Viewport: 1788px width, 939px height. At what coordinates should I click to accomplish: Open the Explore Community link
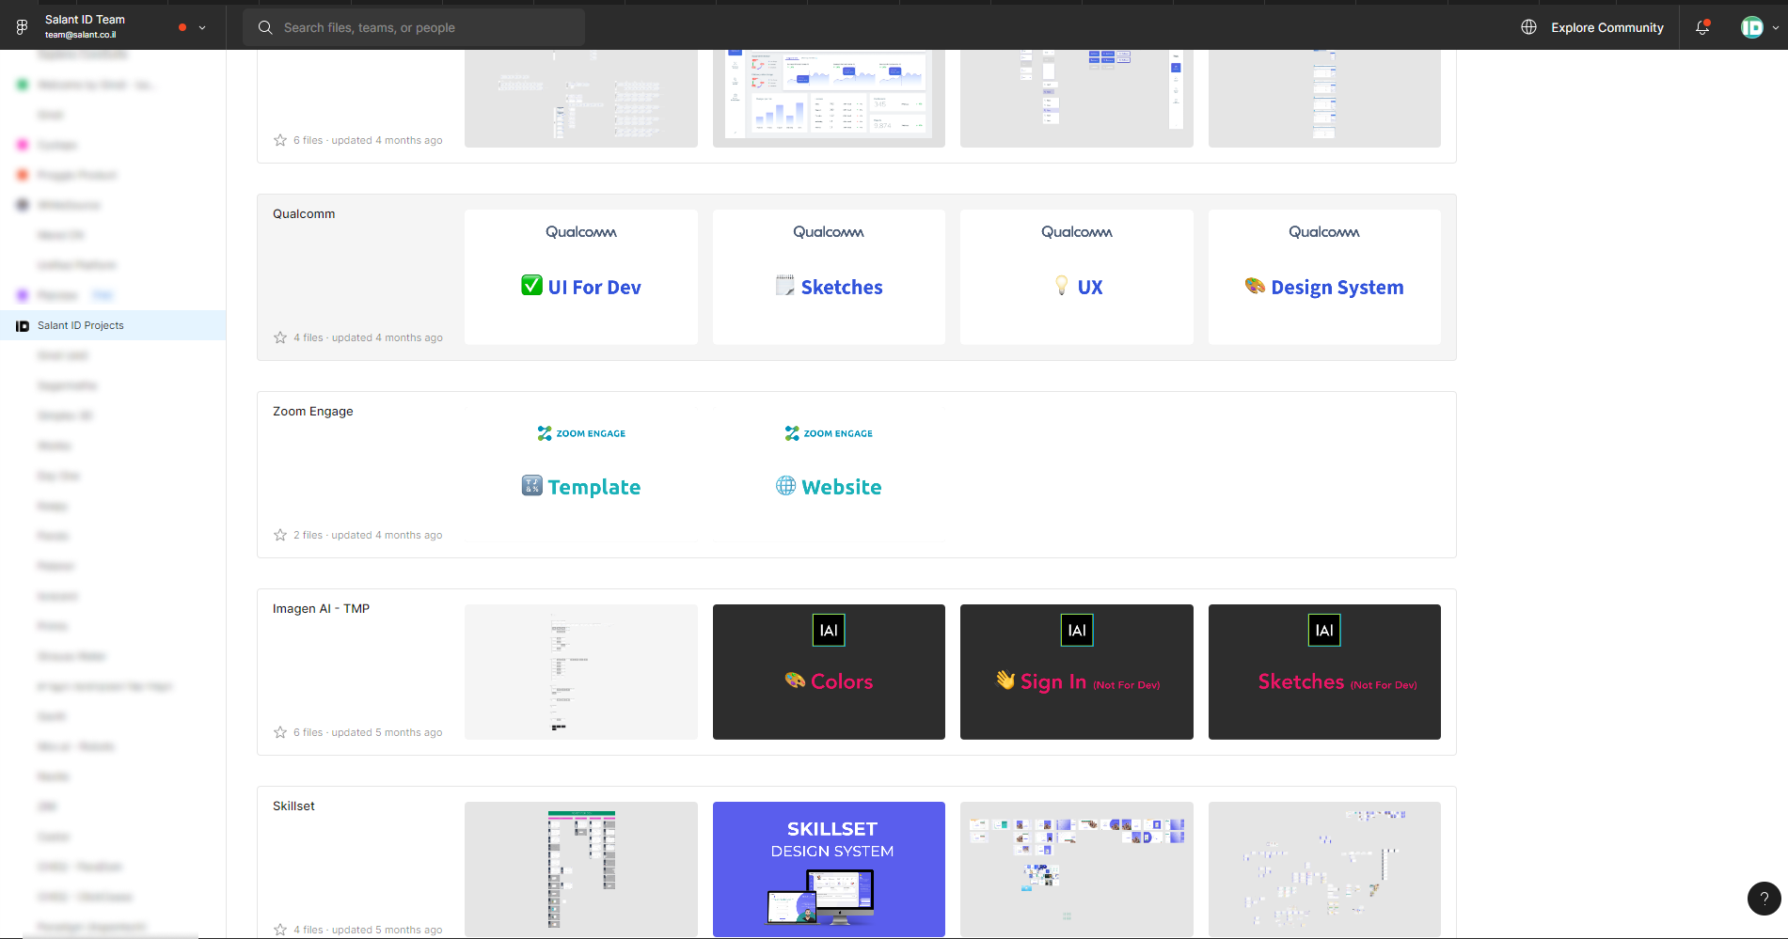(1606, 27)
